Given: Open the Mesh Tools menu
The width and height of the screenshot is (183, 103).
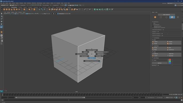Looking at the screenshot, I should pyautogui.click(x=34, y=3).
